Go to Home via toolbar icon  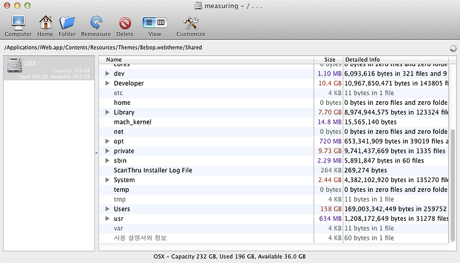(x=45, y=22)
